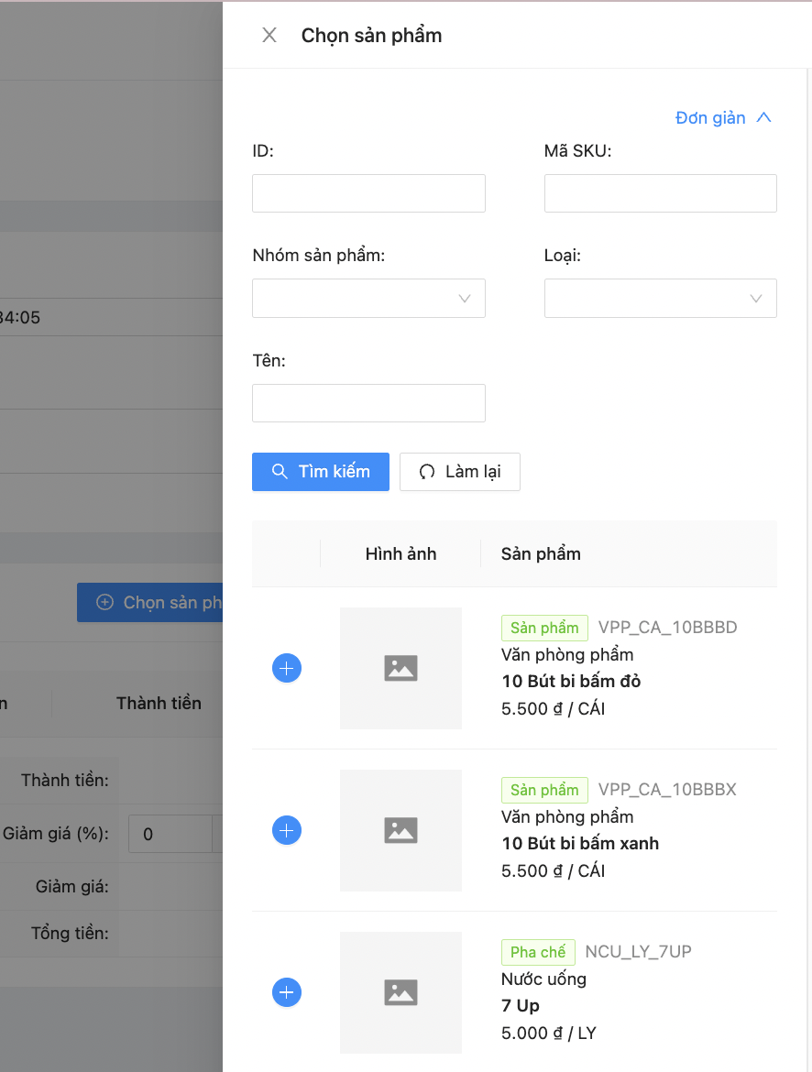Reset filters with Làm lại button

coord(460,472)
